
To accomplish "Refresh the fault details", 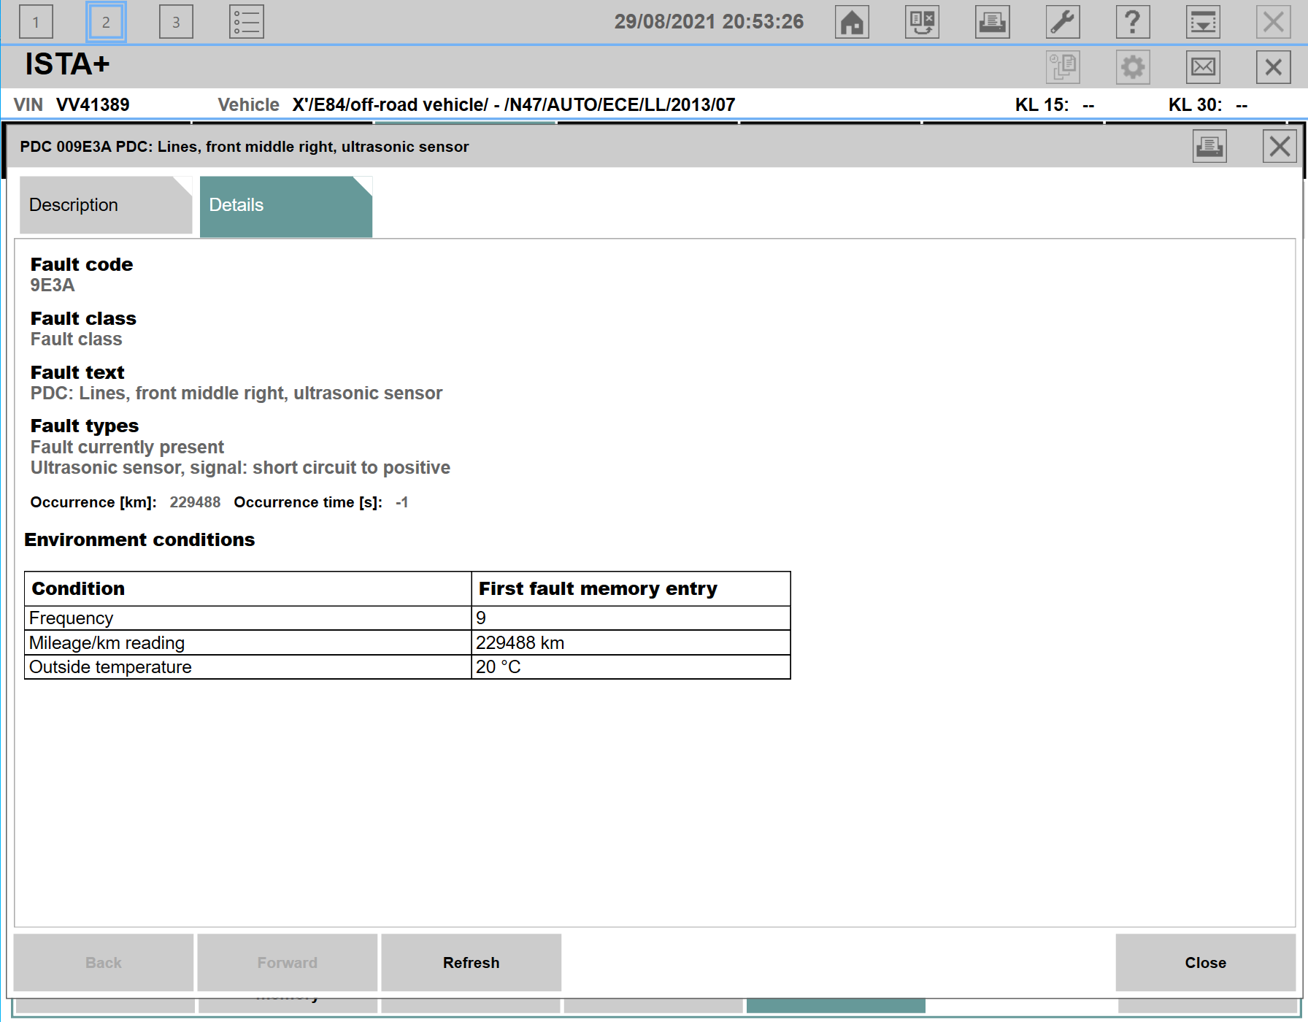I will tap(472, 962).
